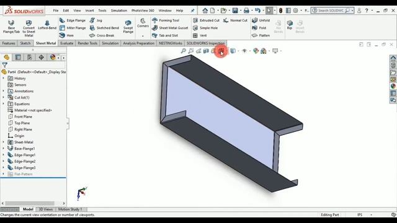
Task: Click the Cross-Break tool
Action: click(x=102, y=35)
